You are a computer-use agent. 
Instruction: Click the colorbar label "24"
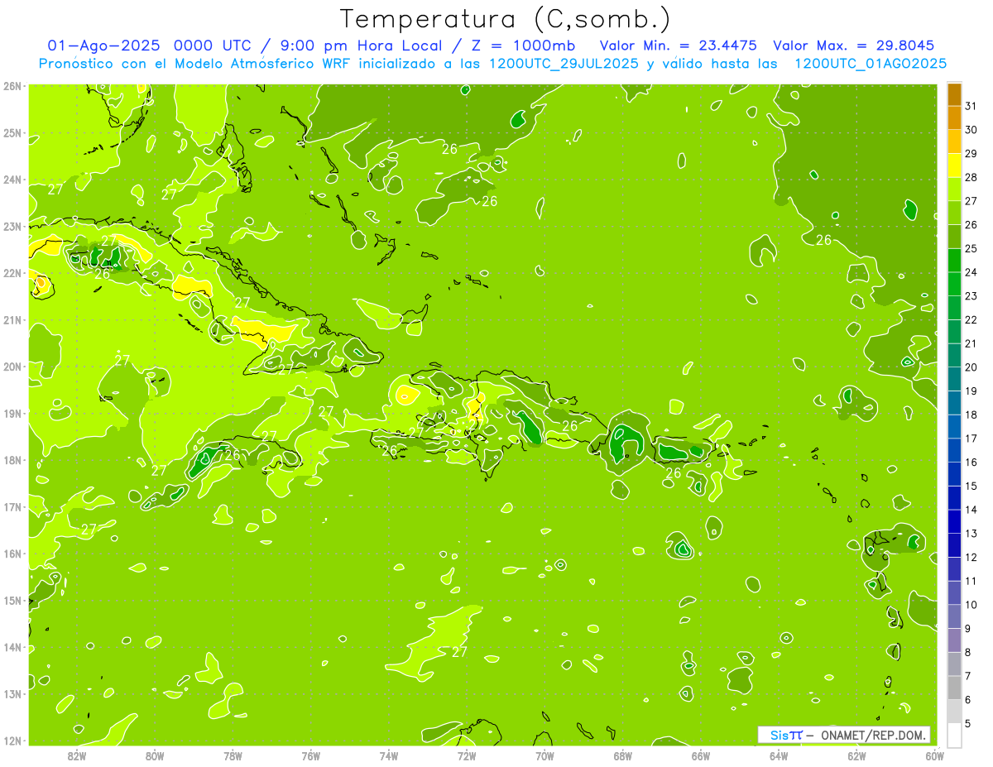971,272
